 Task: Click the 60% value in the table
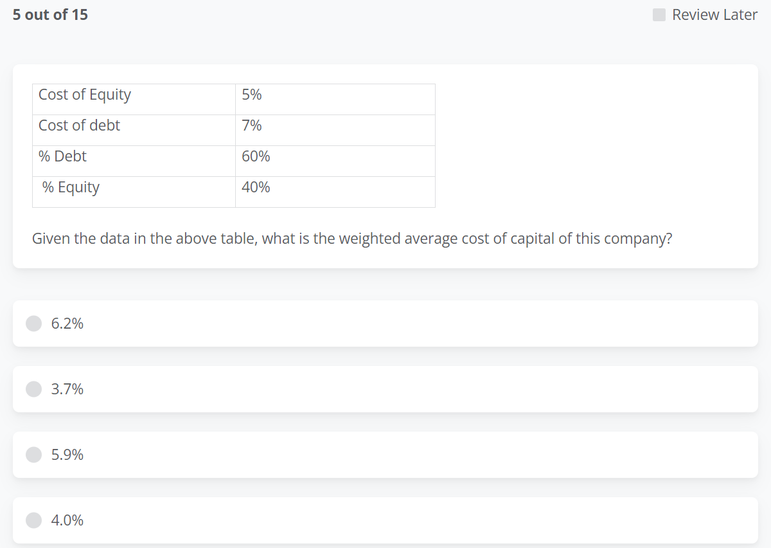tap(255, 156)
